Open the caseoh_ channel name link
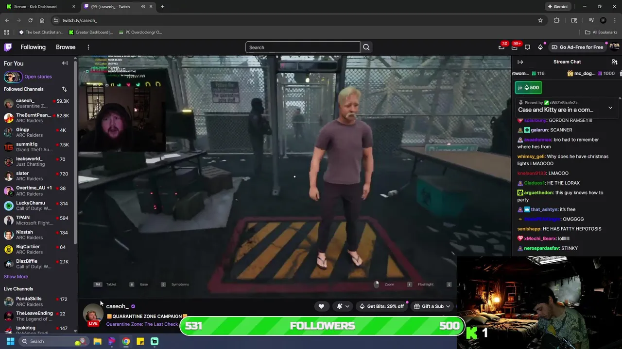Image resolution: width=622 pixels, height=349 pixels. click(x=117, y=306)
